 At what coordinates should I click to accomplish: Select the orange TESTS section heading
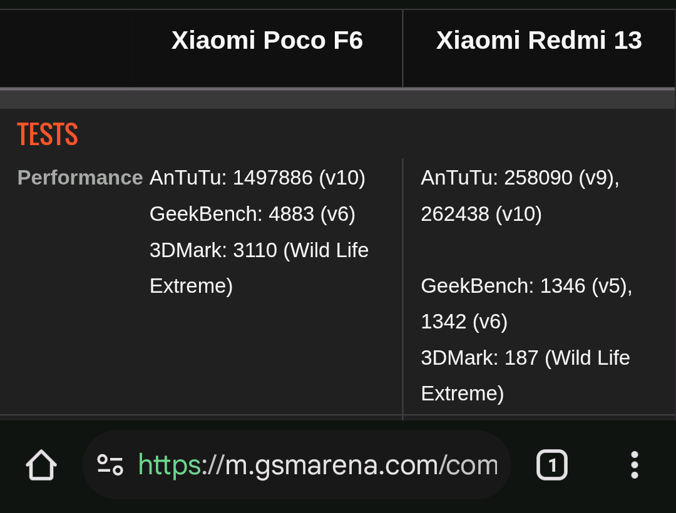click(48, 135)
